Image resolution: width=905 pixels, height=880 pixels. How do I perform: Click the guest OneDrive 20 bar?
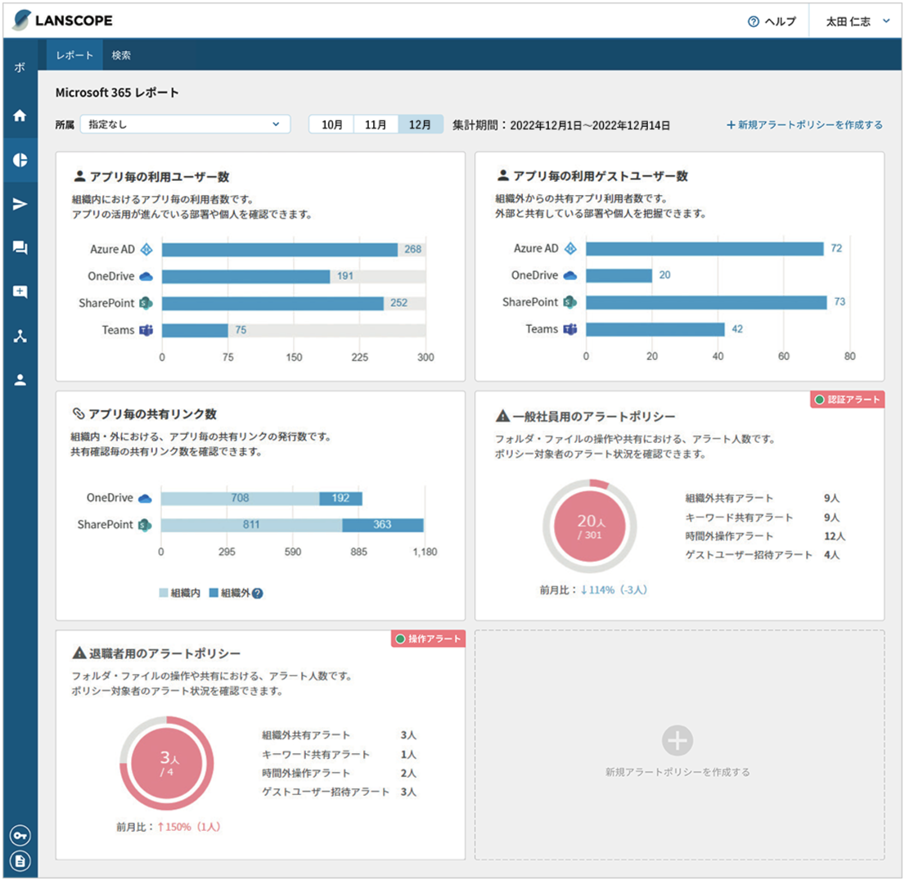click(x=619, y=275)
